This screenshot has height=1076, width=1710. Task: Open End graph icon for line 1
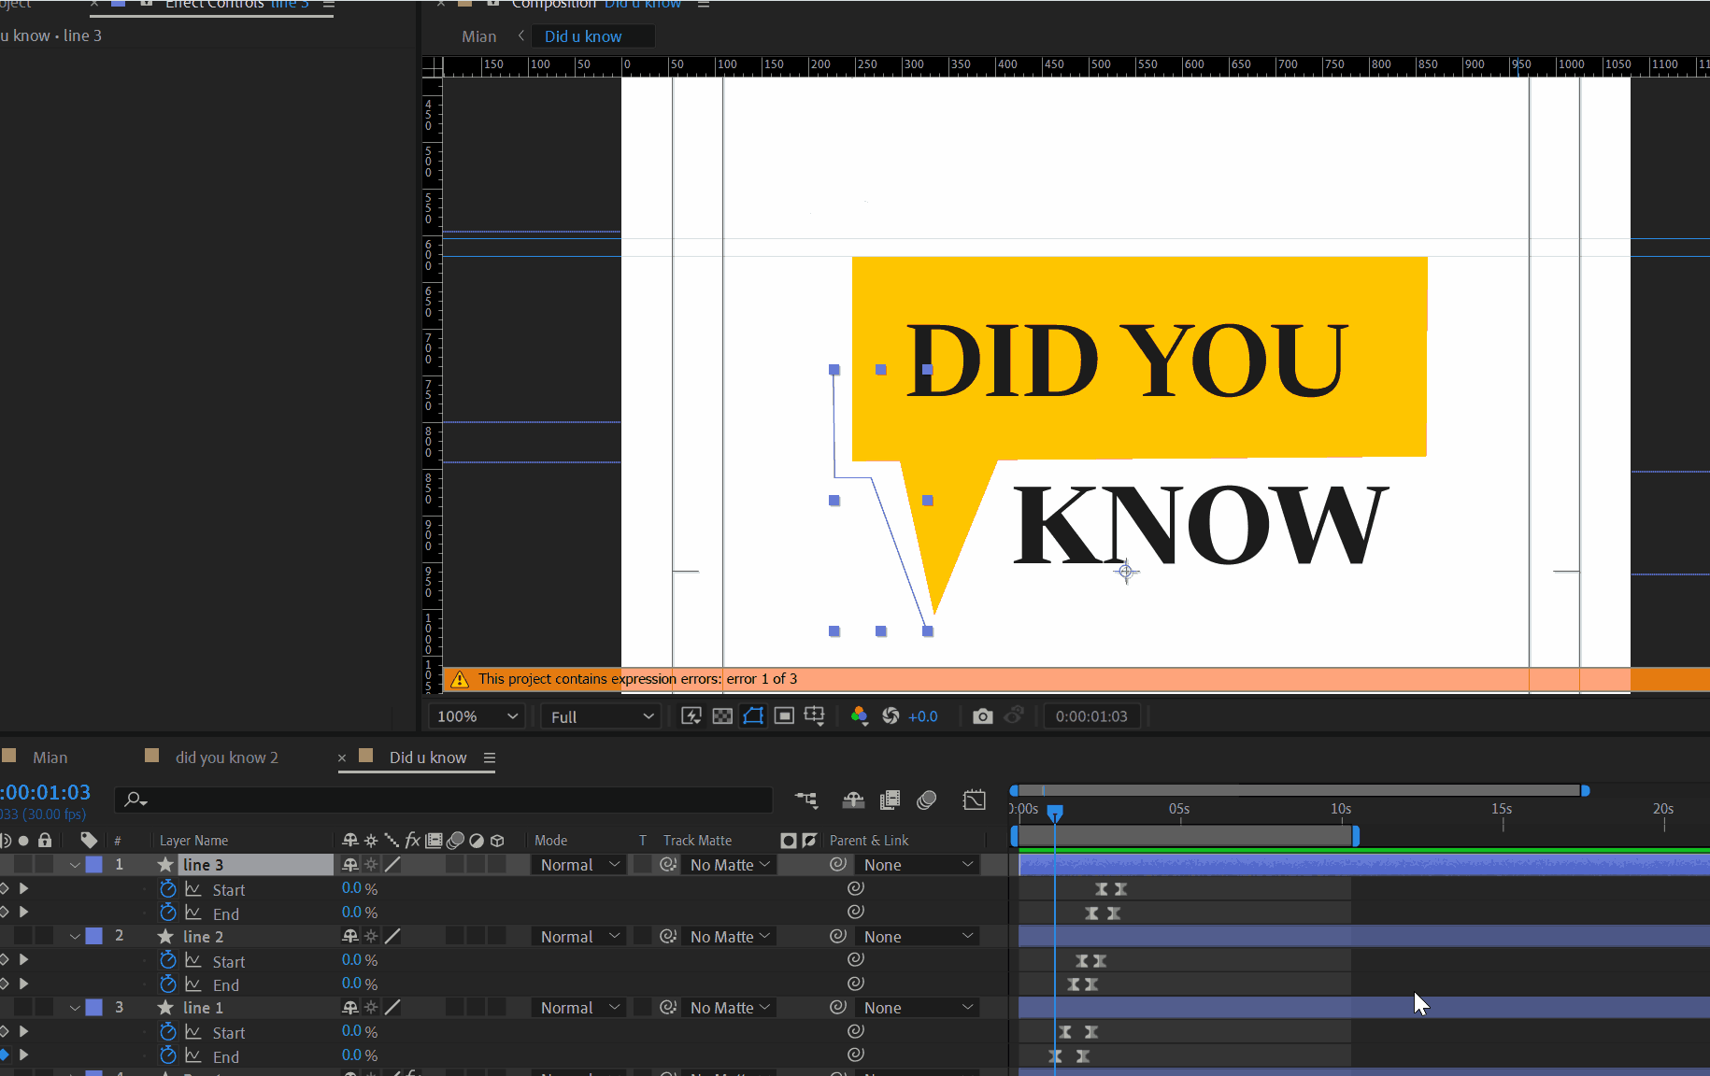pos(193,1055)
